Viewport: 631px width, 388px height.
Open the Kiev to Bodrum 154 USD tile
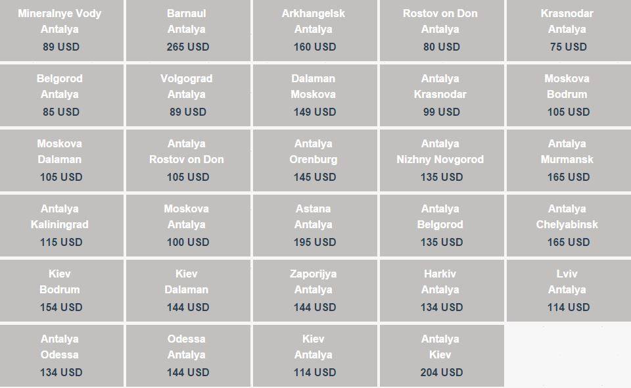[x=62, y=291]
